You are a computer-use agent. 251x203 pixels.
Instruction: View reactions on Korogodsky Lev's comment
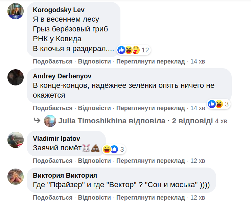pyautogui.click(x=133, y=50)
